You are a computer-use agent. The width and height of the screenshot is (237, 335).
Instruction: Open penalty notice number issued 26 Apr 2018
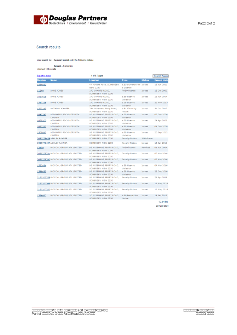[x=44, y=178]
